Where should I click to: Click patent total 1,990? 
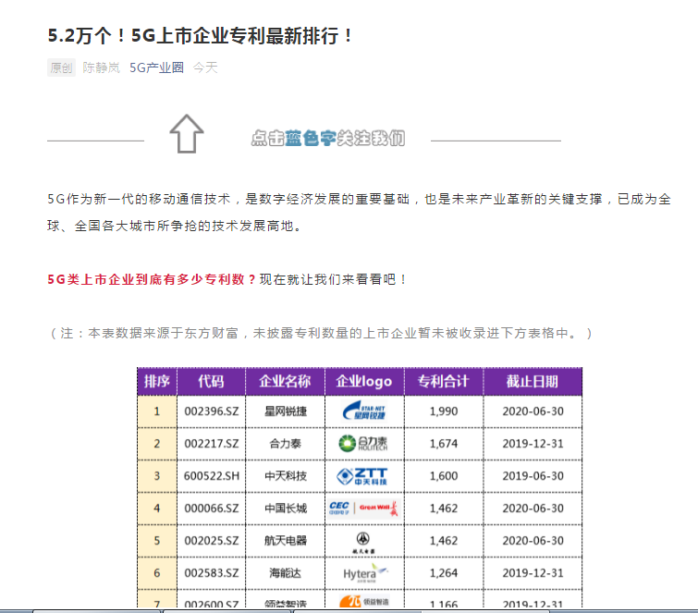(444, 411)
